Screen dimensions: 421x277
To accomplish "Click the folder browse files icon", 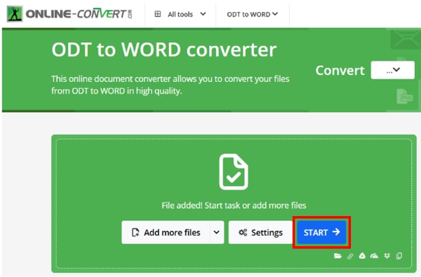I will click(338, 255).
